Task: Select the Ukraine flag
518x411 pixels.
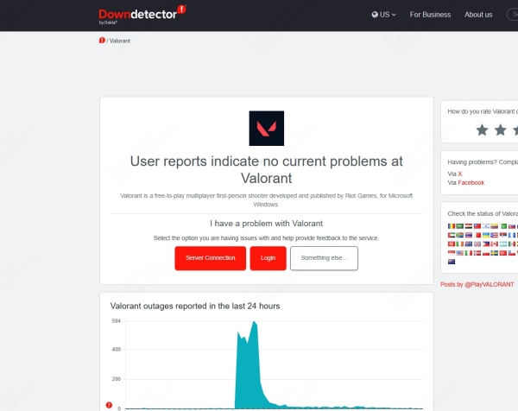Action: pos(486,235)
